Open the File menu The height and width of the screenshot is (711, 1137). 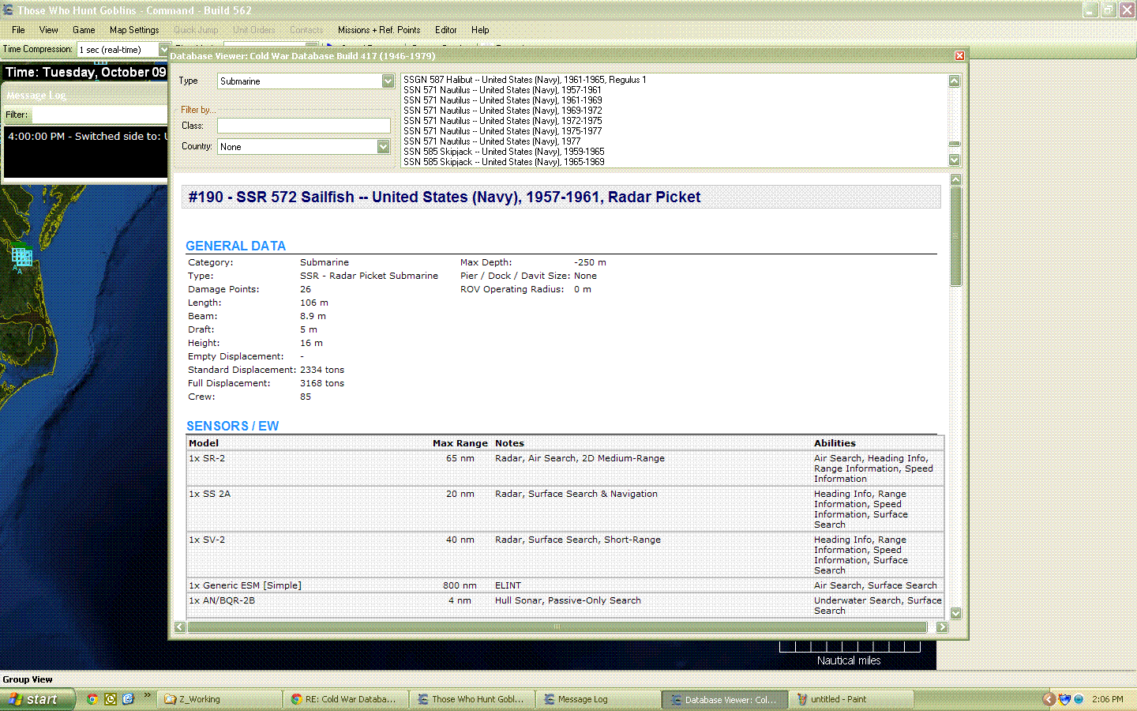click(18, 30)
